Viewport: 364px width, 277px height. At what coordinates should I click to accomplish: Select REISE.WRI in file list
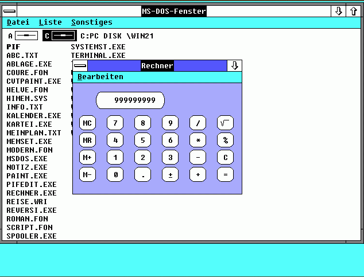(x=26, y=201)
